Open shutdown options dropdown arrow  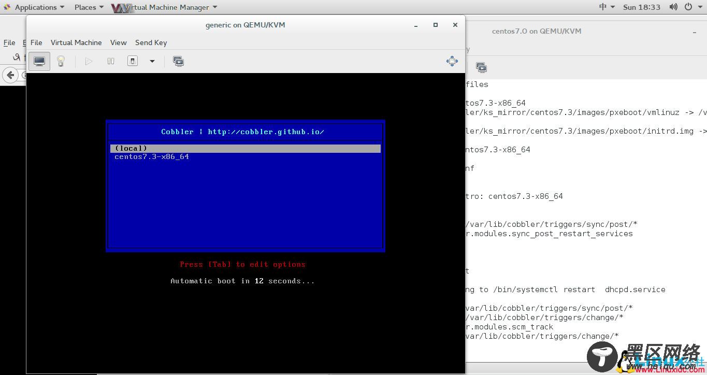[x=152, y=61]
